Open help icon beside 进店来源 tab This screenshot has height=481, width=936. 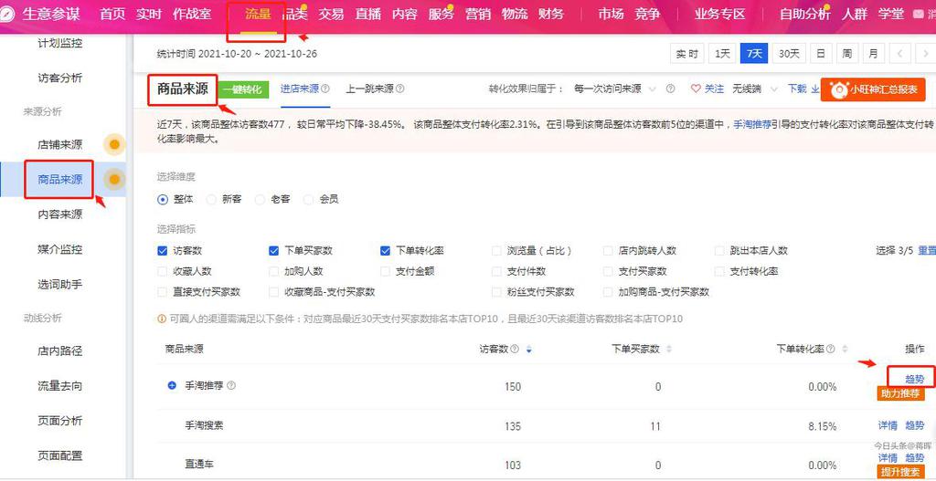pos(325,89)
